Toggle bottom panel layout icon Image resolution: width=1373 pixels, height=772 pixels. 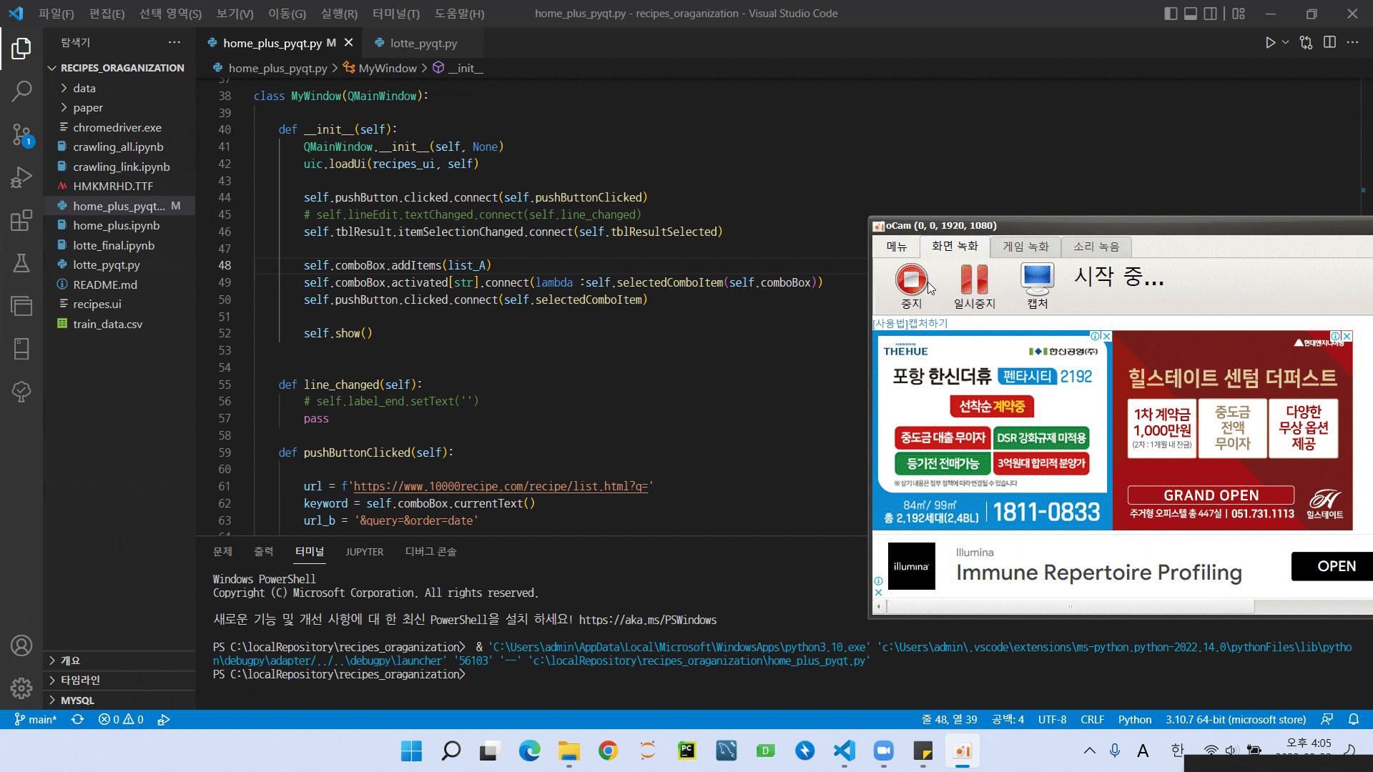click(x=1191, y=14)
